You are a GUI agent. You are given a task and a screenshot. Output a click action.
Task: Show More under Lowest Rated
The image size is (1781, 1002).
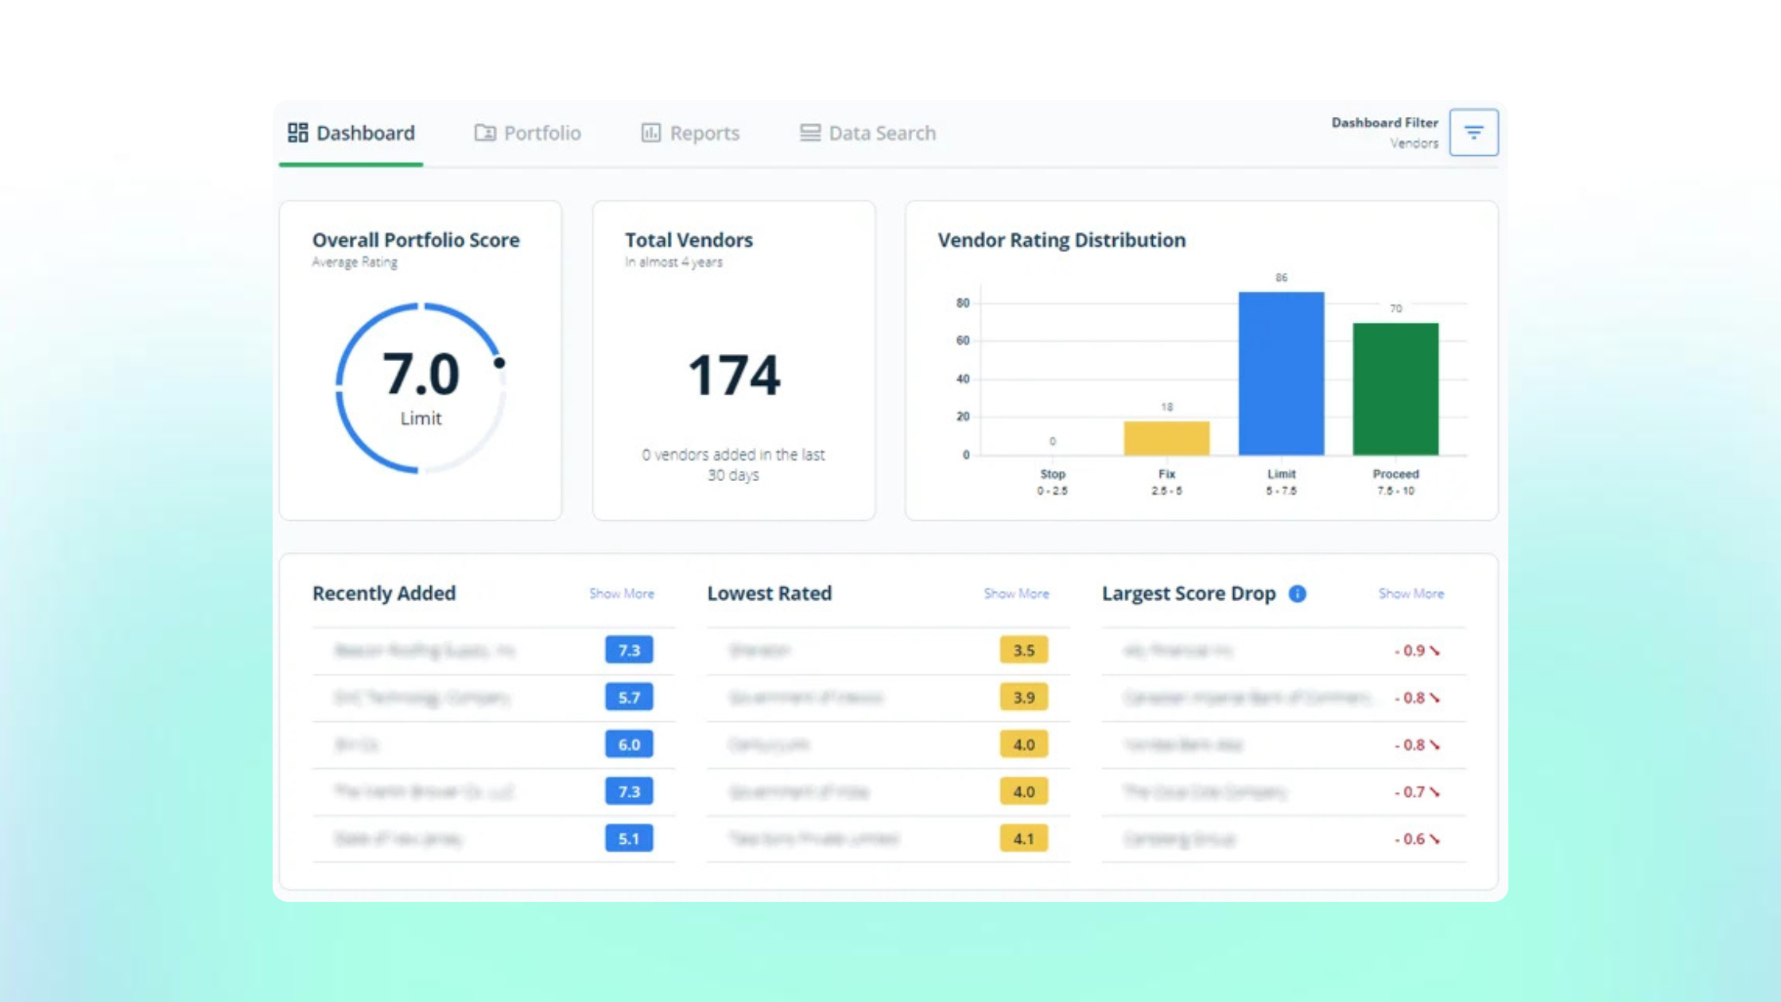(x=1016, y=593)
